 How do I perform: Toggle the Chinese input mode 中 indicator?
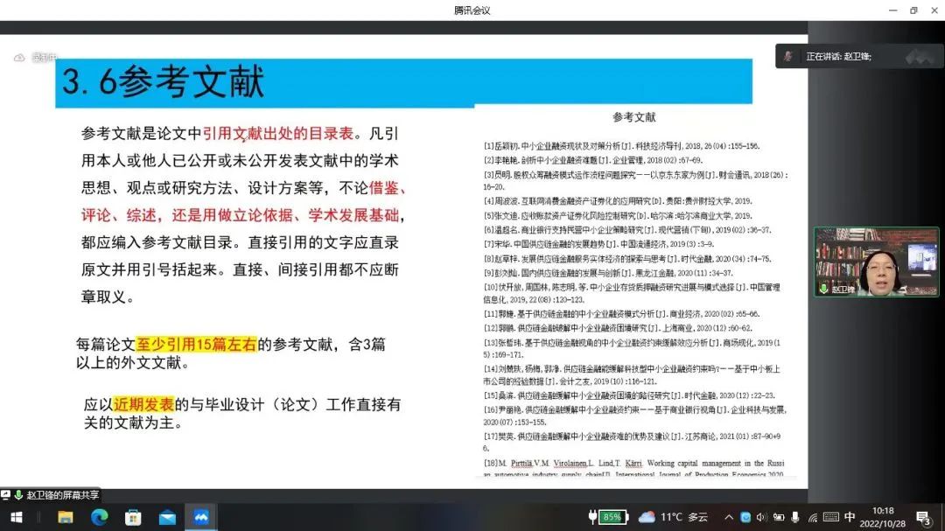[850, 517]
